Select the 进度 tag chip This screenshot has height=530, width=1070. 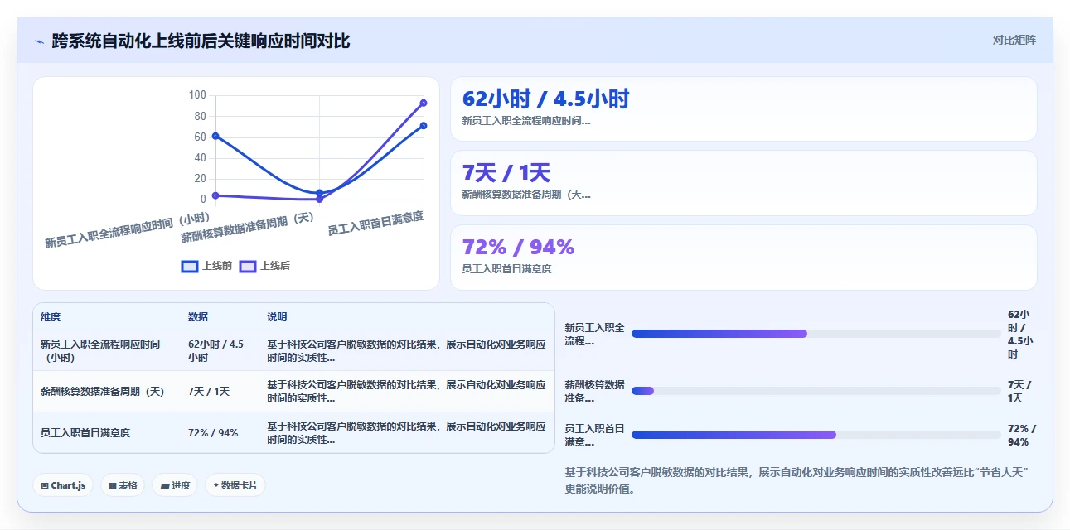175,485
